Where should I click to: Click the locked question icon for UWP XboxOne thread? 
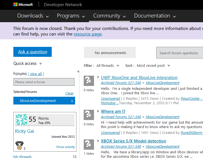point(89,81)
